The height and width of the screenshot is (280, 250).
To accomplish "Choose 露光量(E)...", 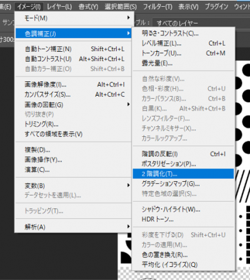I will [183, 63].
